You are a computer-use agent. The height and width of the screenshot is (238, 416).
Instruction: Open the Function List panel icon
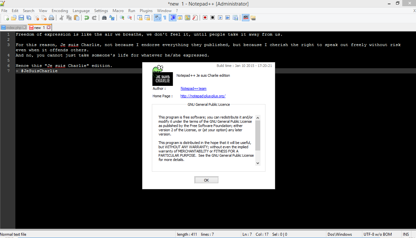[x=195, y=18]
